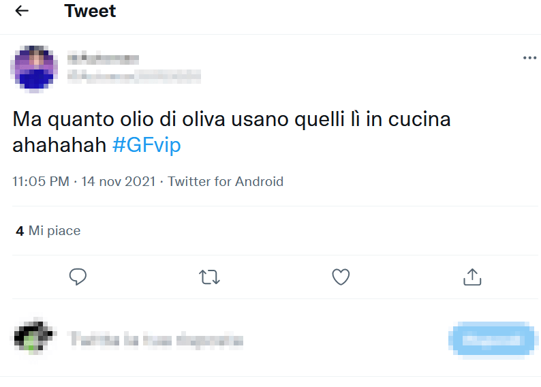Open the #GFvip hashtag link
Viewport: 541px width, 387px height.
click(x=146, y=145)
